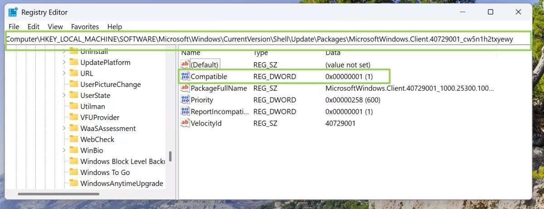This screenshot has width=544, height=209.
Task: Click the Data column header
Action: [333, 53]
